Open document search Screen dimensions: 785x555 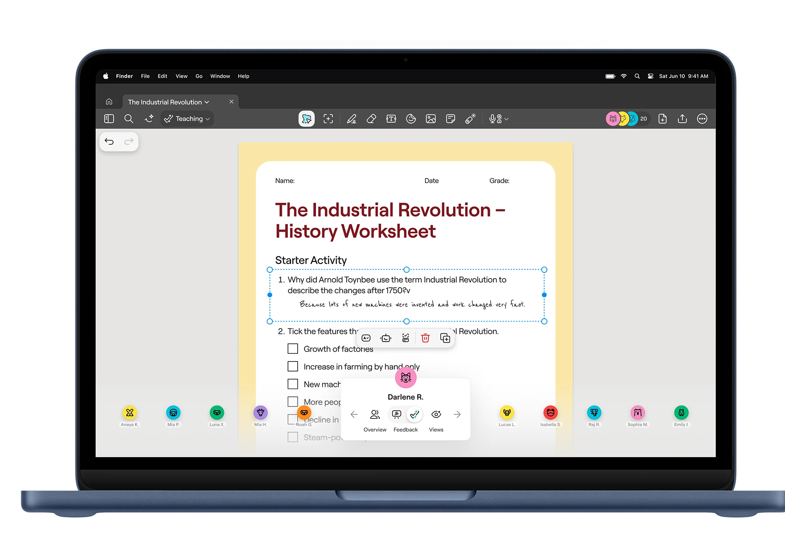point(129,119)
